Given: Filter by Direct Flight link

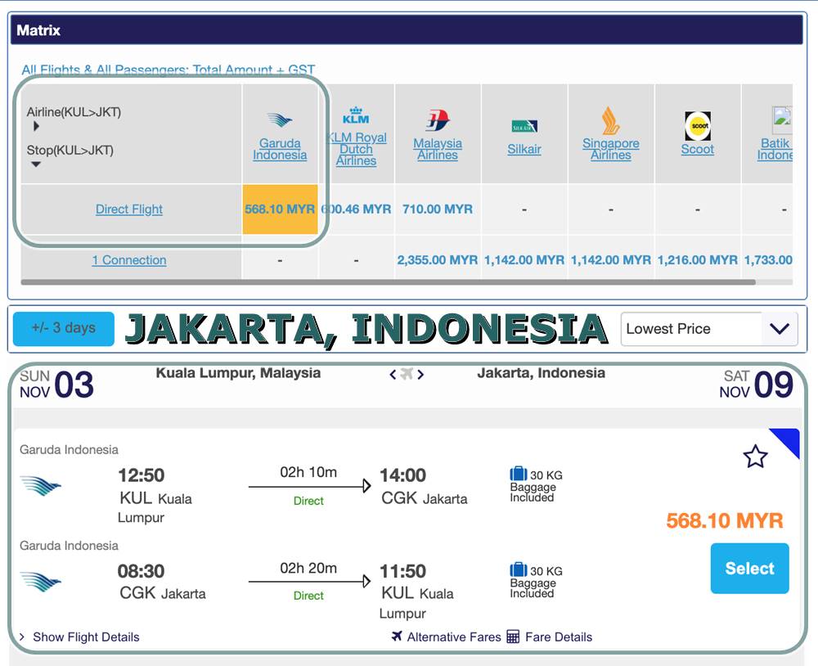Looking at the screenshot, I should tap(129, 209).
